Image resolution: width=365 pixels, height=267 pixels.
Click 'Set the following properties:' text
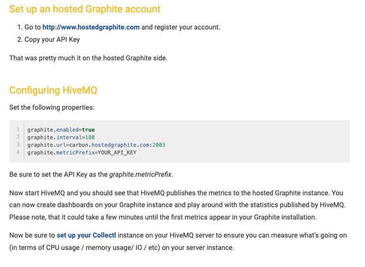click(x=52, y=107)
